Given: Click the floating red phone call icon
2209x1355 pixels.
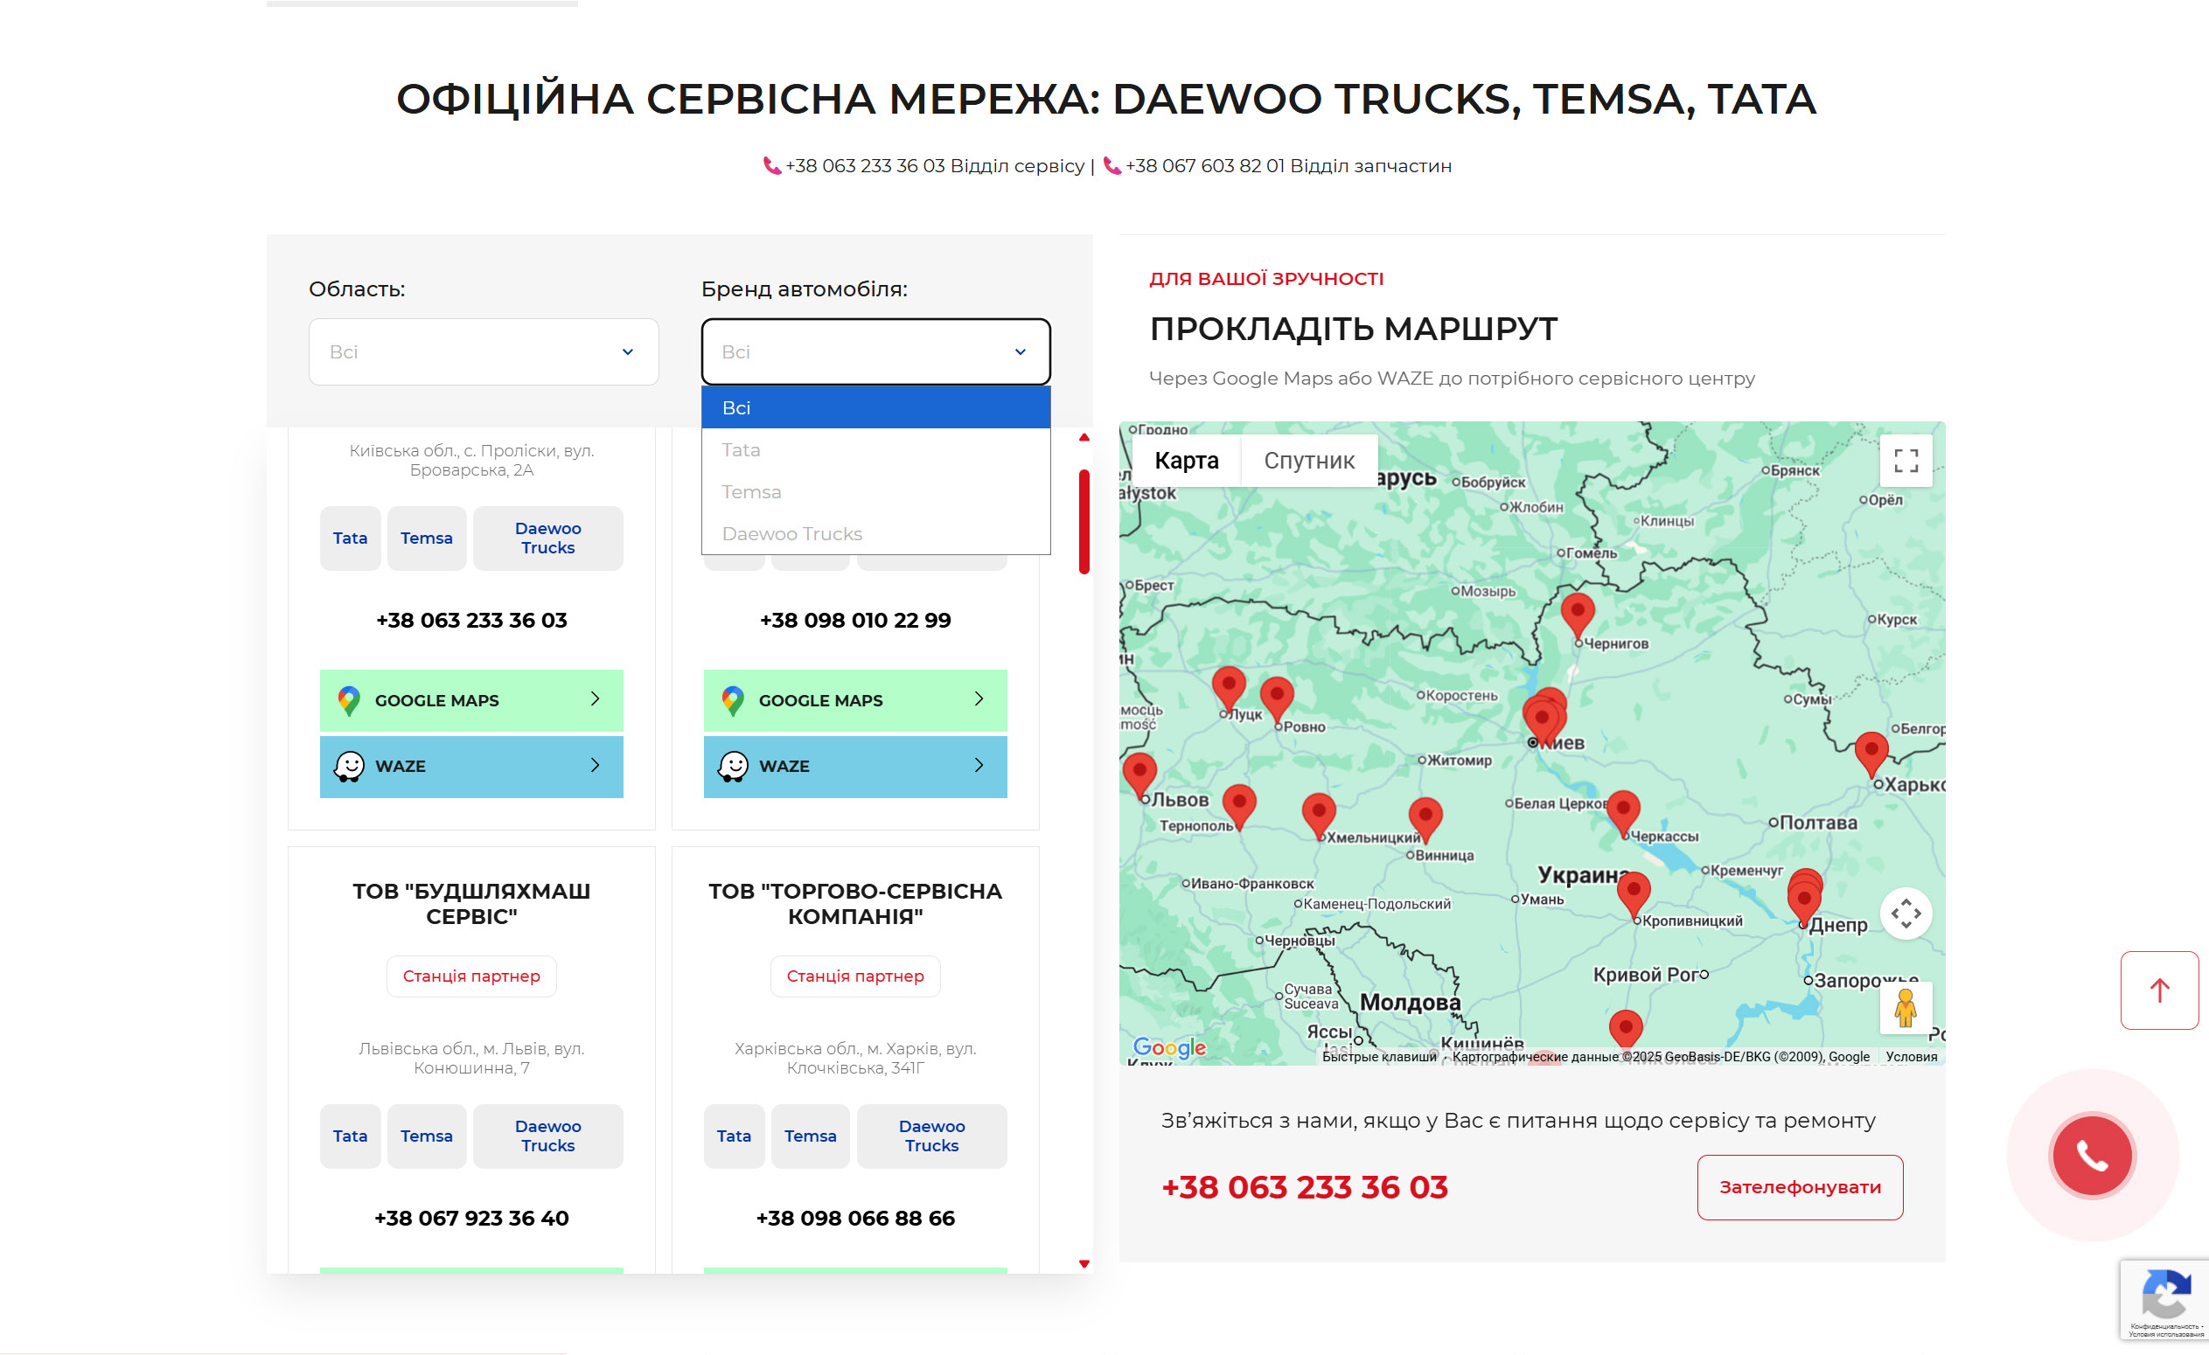Looking at the screenshot, I should point(2092,1155).
